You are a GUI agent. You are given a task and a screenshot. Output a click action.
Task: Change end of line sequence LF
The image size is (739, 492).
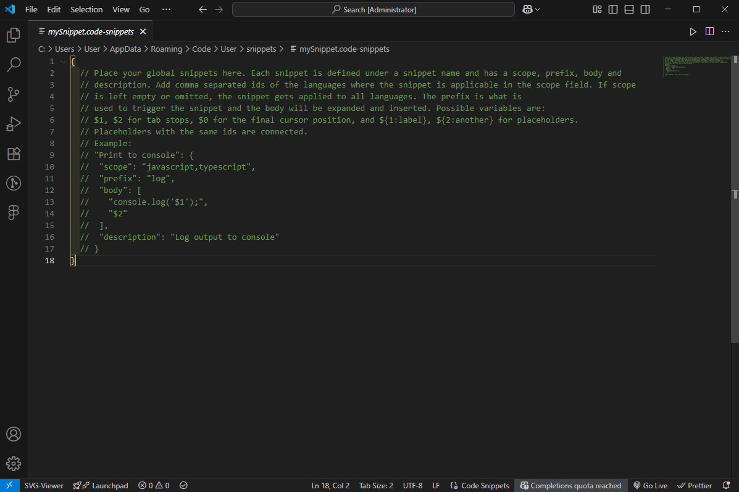click(x=436, y=485)
